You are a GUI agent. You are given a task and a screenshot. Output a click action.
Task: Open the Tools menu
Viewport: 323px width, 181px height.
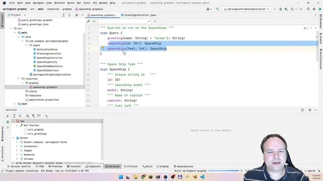[87, 3]
